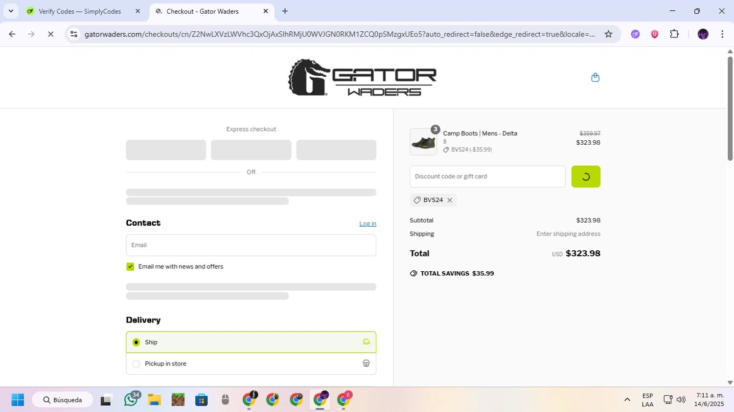
Task: Bookmark this page with star icon
Action: [x=608, y=34]
